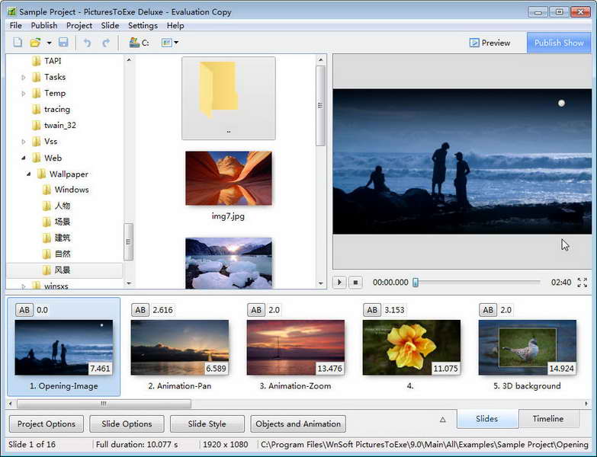The image size is (597, 457).
Task: Play the slideshow preview
Action: click(339, 282)
